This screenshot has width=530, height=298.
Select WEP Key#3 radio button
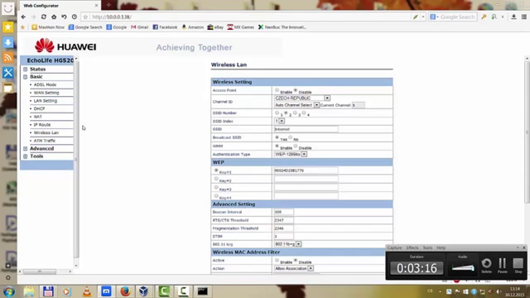click(x=216, y=187)
